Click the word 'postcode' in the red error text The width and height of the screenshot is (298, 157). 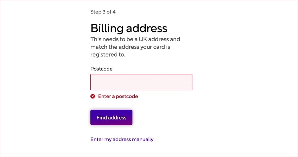click(127, 97)
